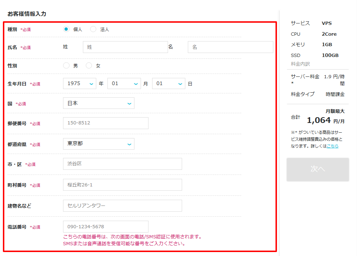Click the 市・区 input field

(122, 164)
